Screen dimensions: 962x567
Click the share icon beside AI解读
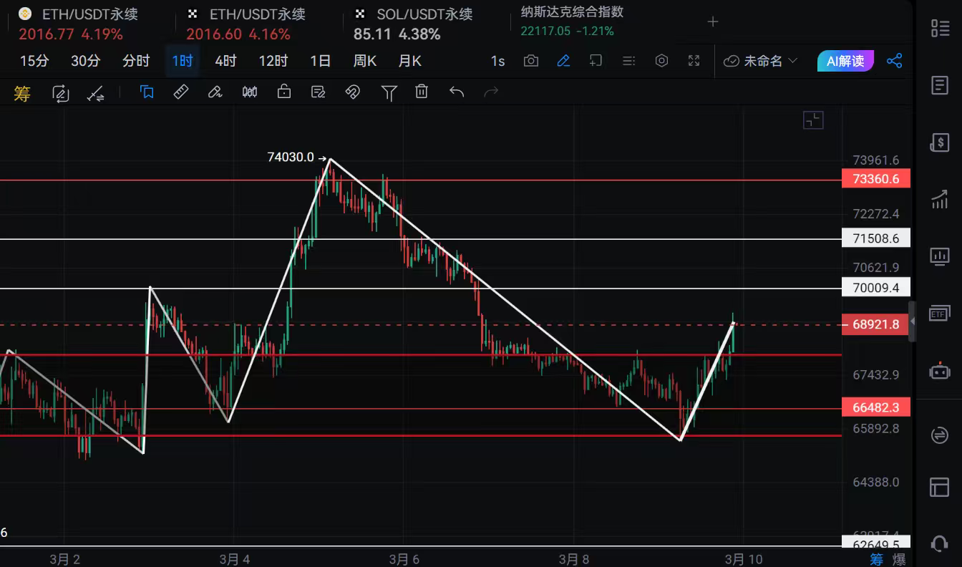point(894,61)
